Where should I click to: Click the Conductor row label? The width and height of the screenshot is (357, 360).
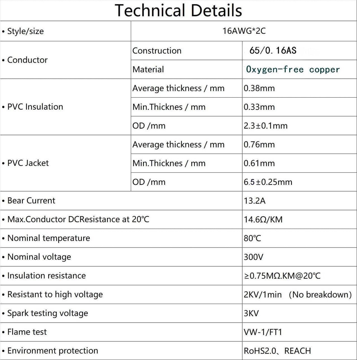[27, 60]
